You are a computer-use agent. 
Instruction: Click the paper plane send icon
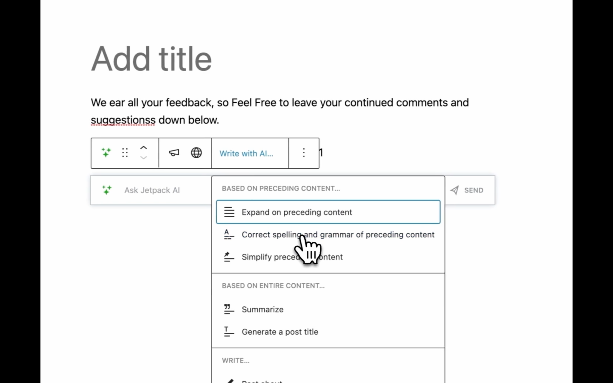[455, 190]
